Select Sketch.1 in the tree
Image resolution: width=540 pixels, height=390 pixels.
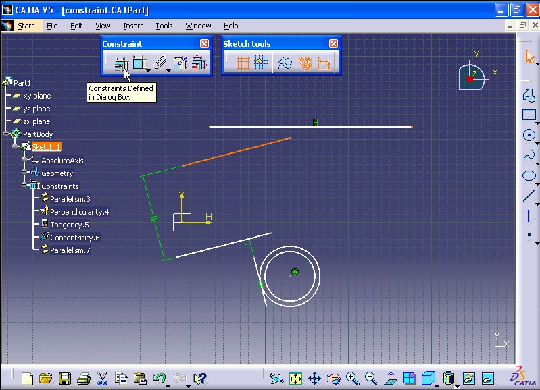pos(46,147)
